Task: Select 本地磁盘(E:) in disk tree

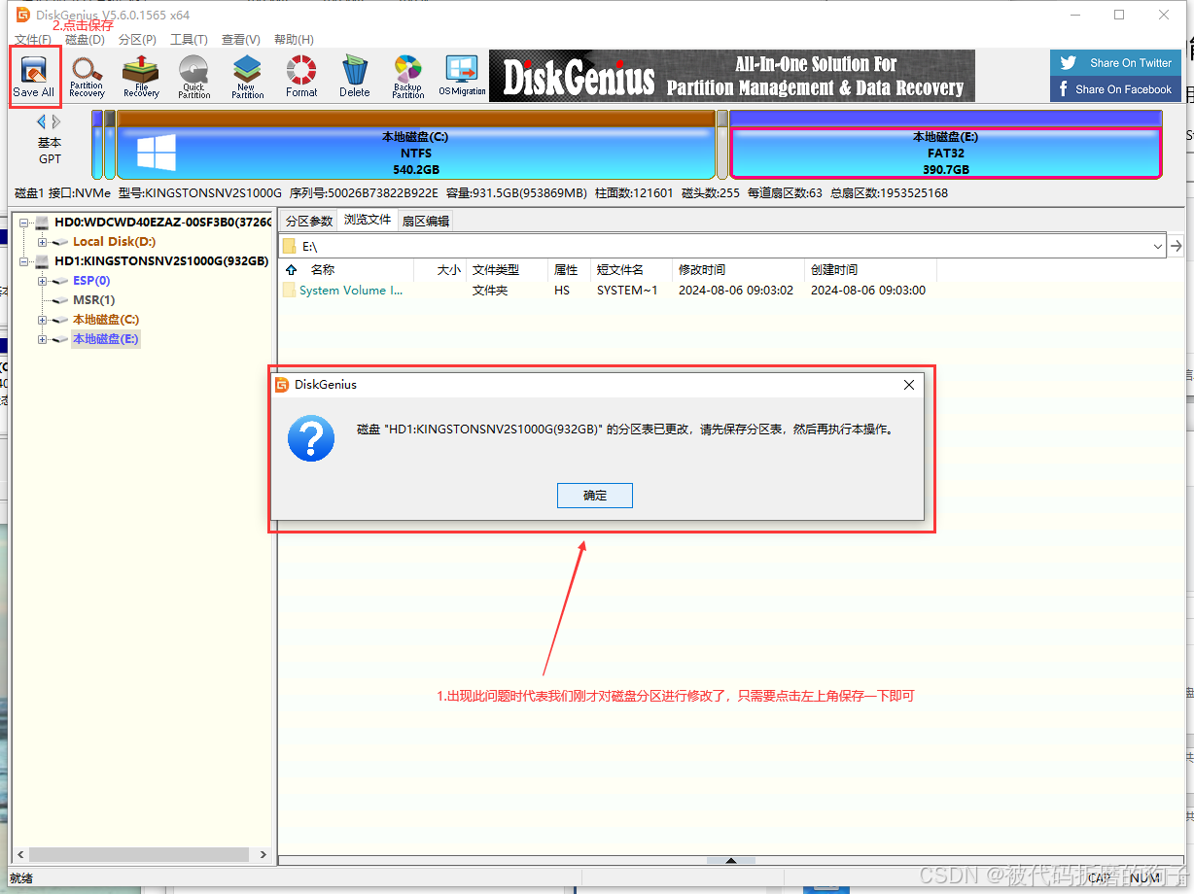Action: point(105,339)
